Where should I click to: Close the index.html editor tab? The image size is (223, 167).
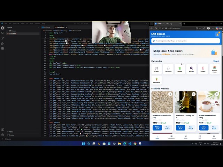[66, 27]
